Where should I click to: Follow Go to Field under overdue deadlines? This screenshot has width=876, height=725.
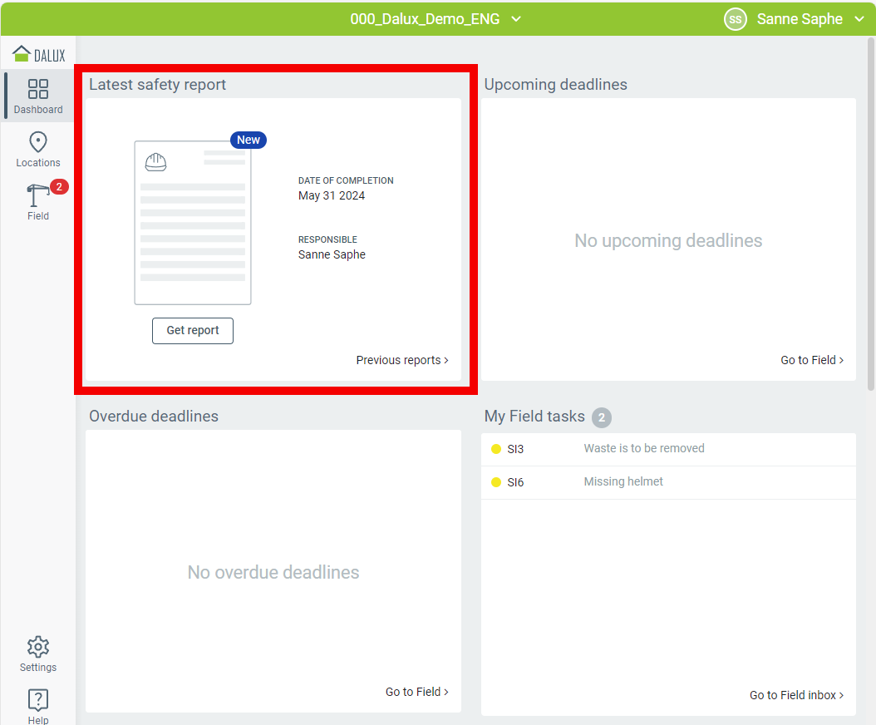coord(416,692)
